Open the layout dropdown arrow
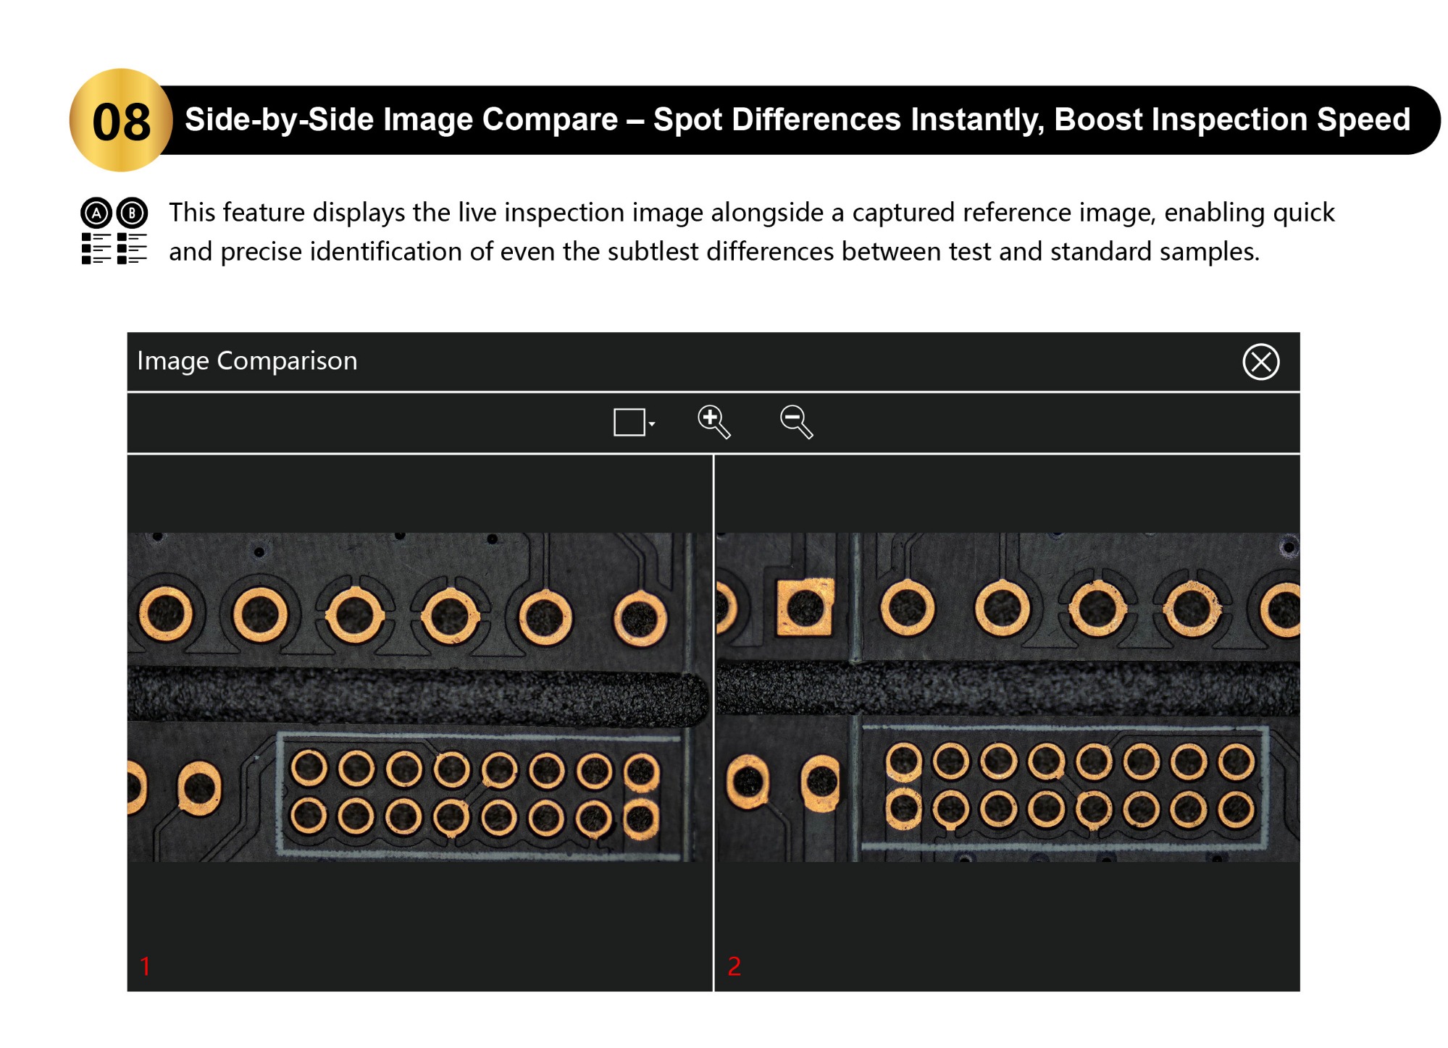The width and height of the screenshot is (1448, 1048). pyautogui.click(x=653, y=423)
